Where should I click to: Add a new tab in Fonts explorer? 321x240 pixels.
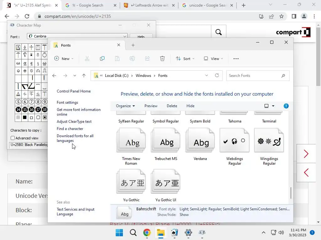tap(133, 45)
